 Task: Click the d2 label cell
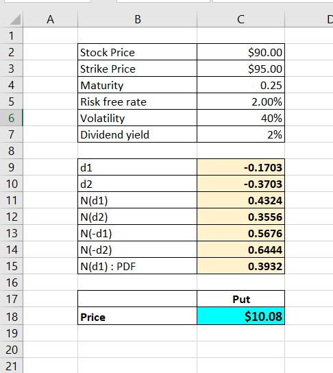[138, 184]
